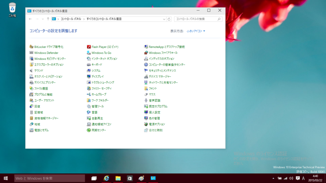Viewport: 326px width, 183px height.
Task: Open the マウス icon
Action: (x=146, y=94)
